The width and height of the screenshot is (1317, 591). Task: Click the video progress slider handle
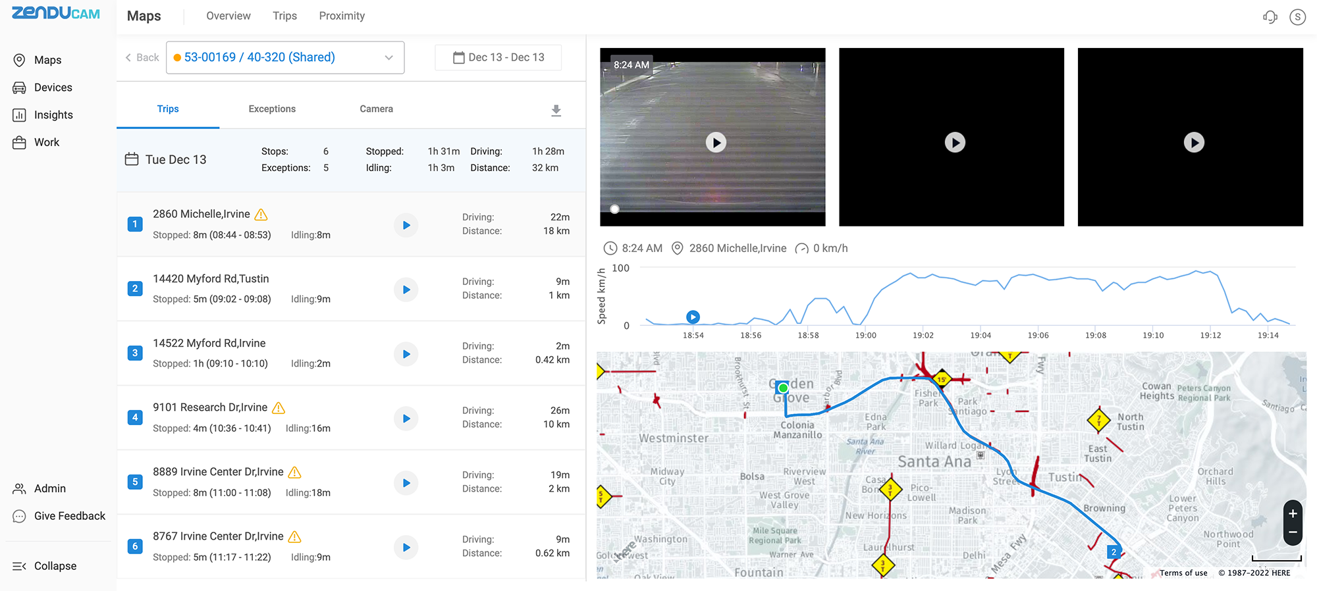pyautogui.click(x=614, y=209)
